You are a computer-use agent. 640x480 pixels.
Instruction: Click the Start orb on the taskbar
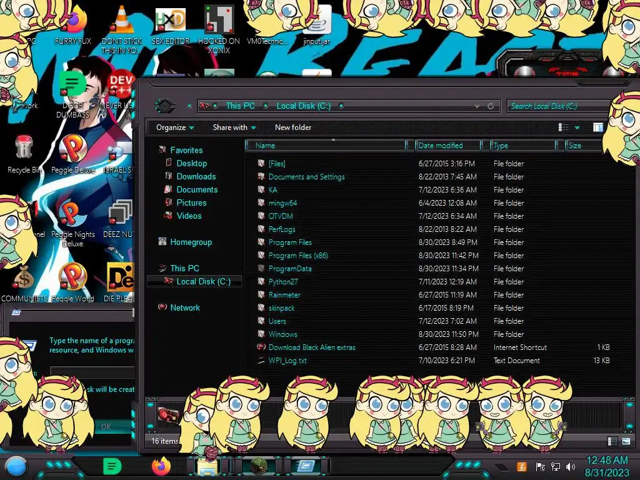[x=16, y=467]
